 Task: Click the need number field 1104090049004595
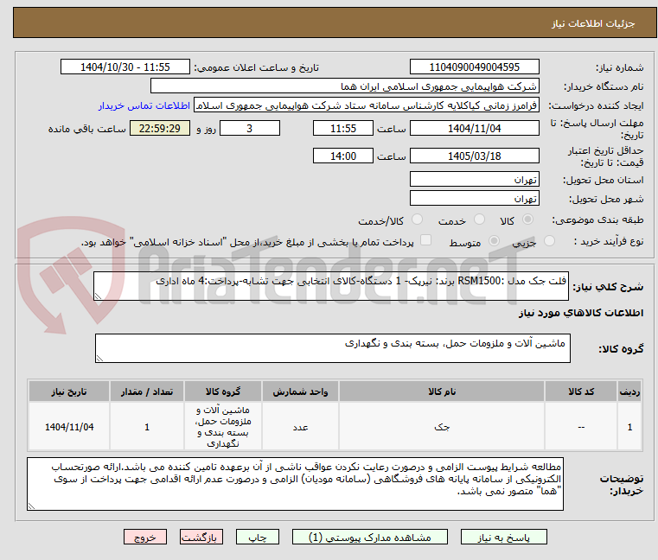474,67
